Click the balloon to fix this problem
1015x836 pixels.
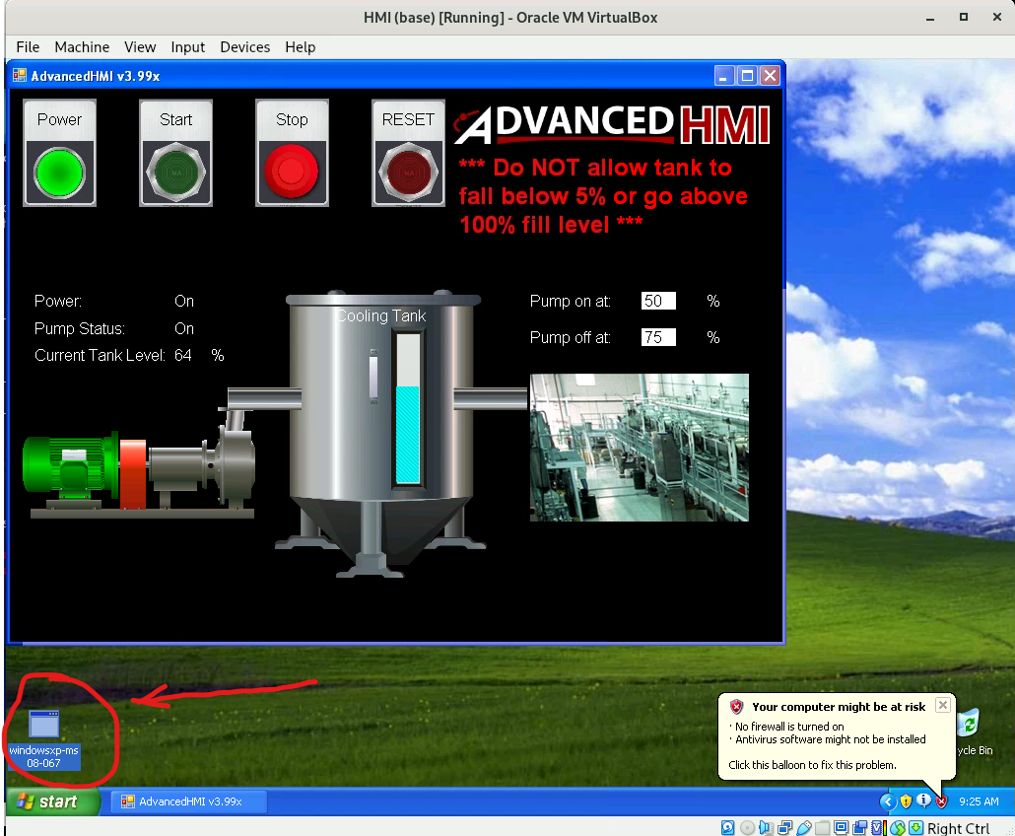pyautogui.click(x=812, y=765)
